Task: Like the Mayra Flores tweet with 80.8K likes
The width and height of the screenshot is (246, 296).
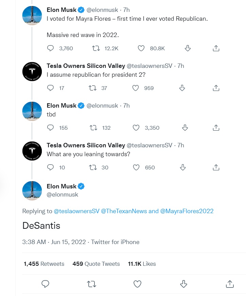Action: click(x=141, y=48)
